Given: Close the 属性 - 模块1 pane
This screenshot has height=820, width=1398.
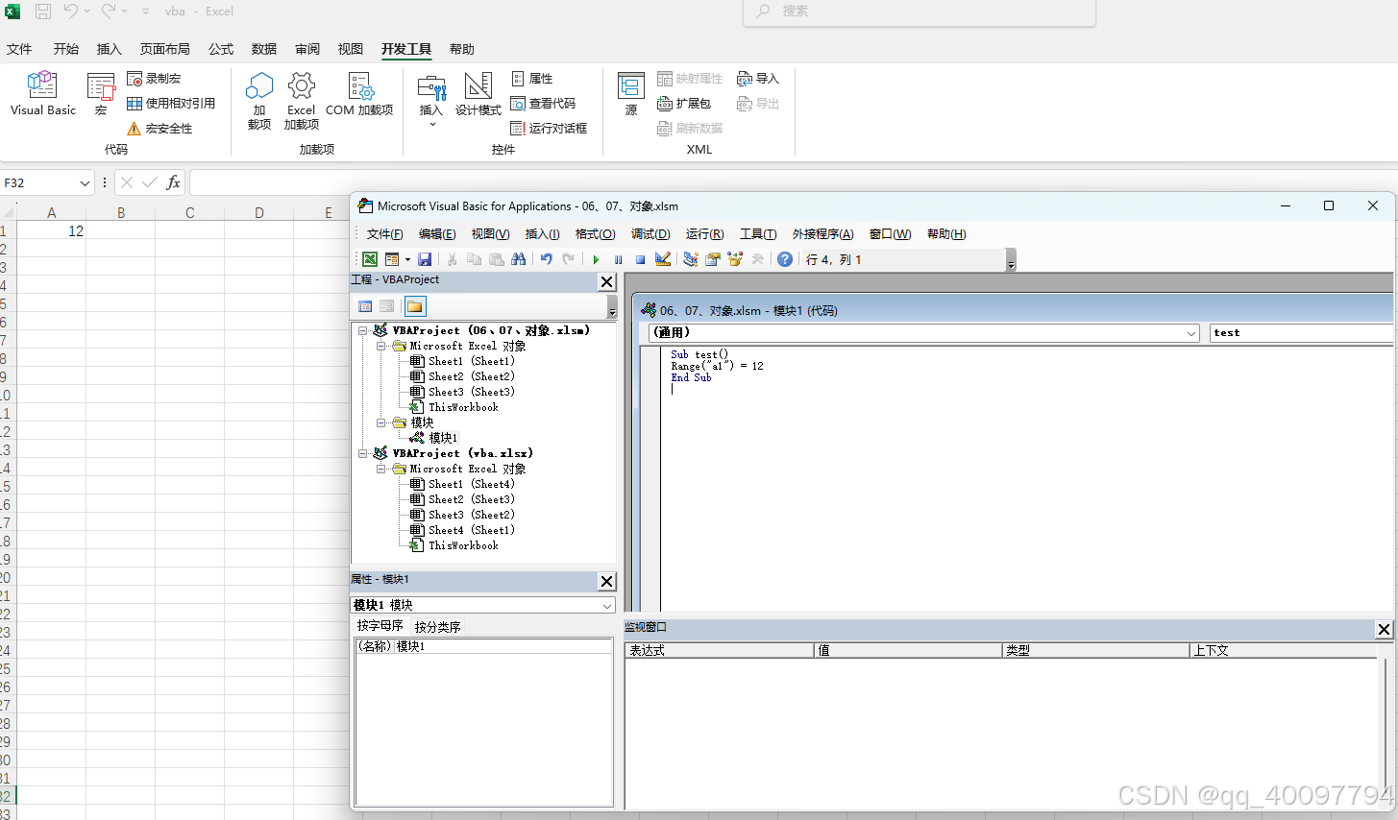Looking at the screenshot, I should tap(606, 581).
